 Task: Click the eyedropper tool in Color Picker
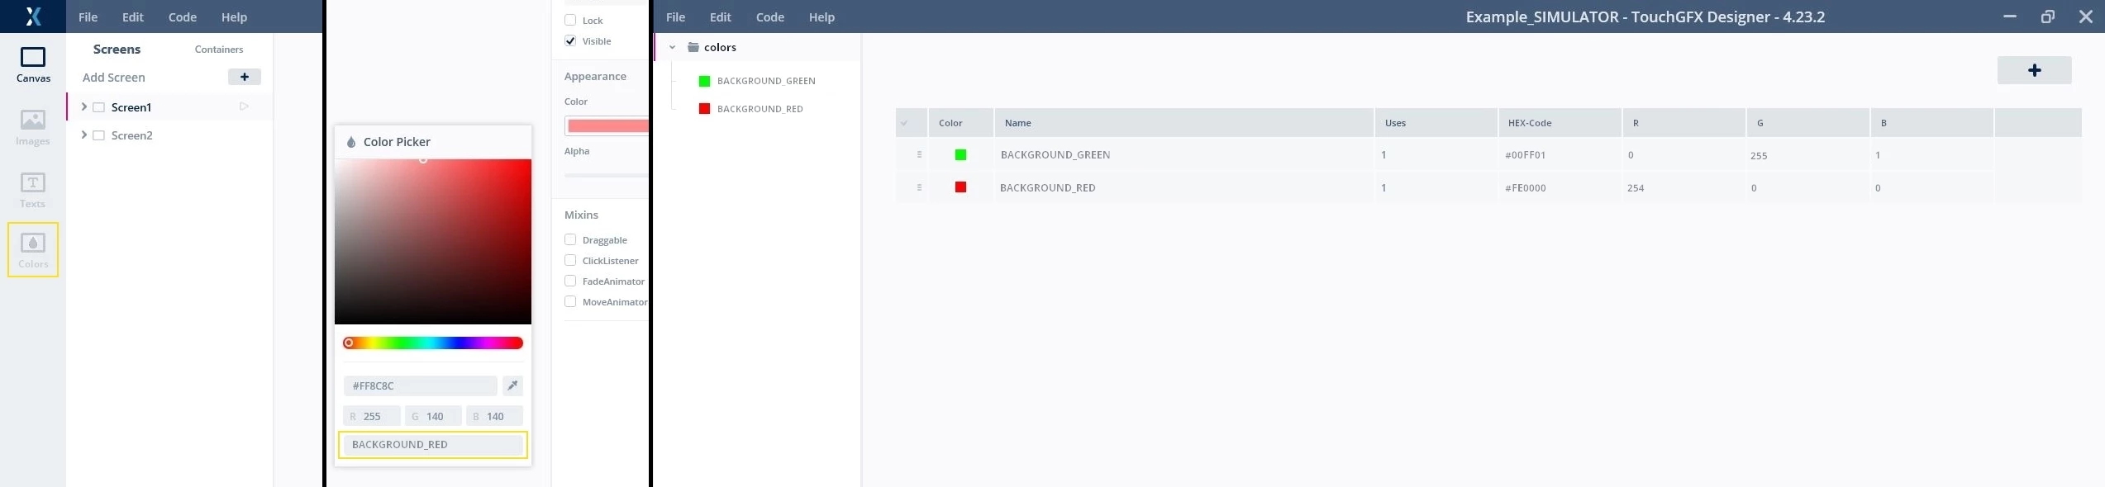click(512, 385)
